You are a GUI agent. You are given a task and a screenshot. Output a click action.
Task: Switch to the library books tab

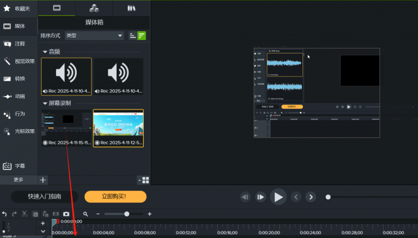[x=132, y=8]
